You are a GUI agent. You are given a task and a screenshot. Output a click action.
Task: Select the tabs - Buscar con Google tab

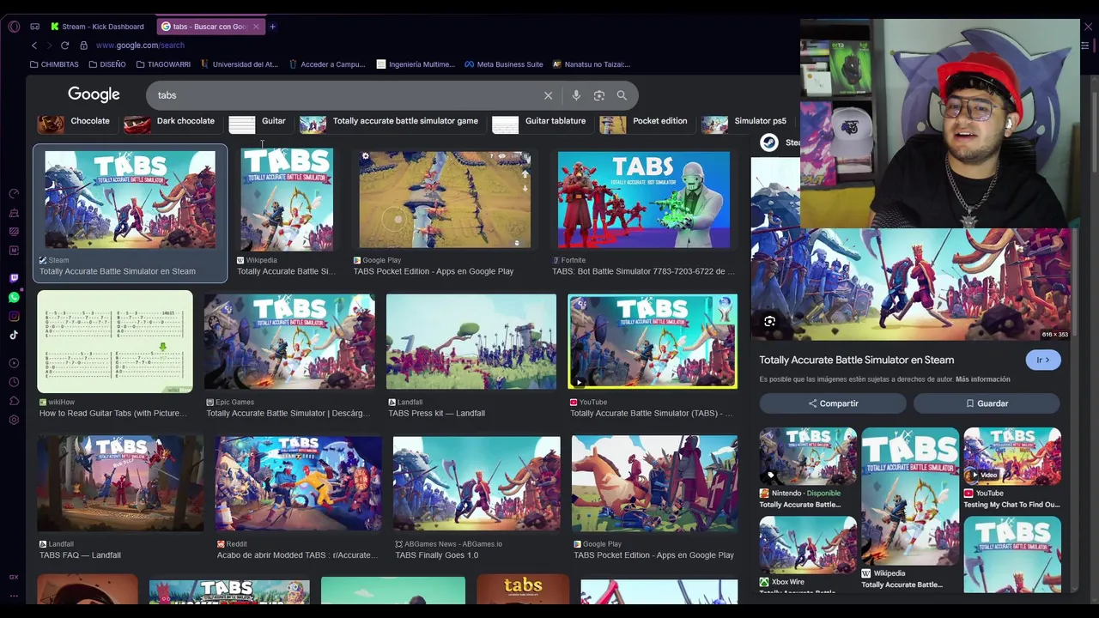point(211,27)
